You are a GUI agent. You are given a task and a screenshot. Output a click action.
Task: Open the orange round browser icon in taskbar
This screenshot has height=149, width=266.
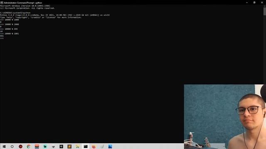(94, 147)
